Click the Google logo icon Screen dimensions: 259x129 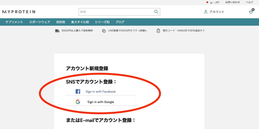point(78,102)
